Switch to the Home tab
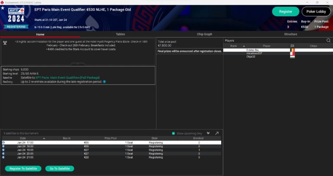Viewport: 333px width, 176px height. pos(40,34)
